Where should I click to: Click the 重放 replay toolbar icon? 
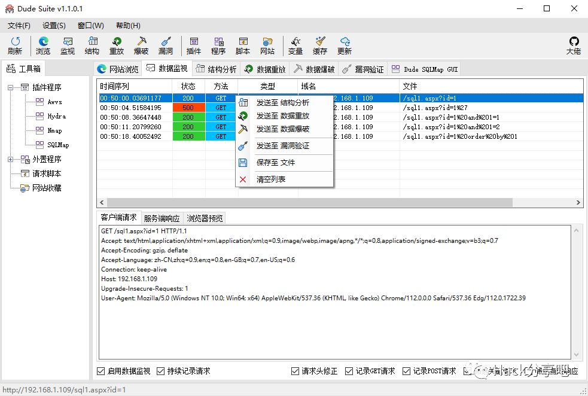[117, 45]
